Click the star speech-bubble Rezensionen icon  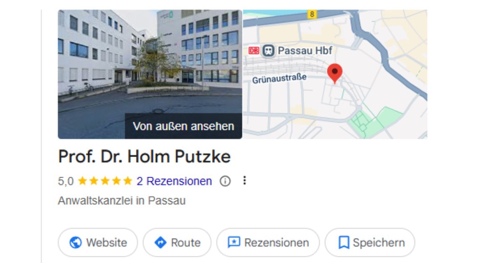click(x=234, y=242)
